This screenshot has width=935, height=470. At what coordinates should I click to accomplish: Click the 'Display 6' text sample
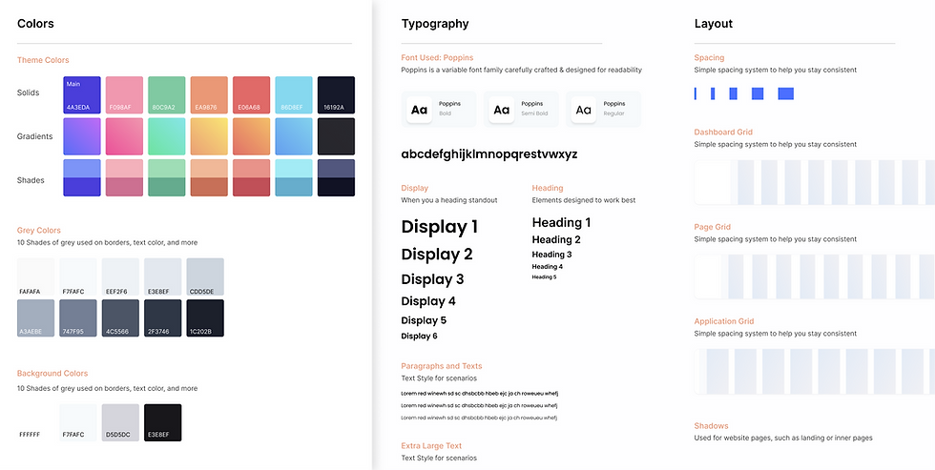[x=419, y=336]
